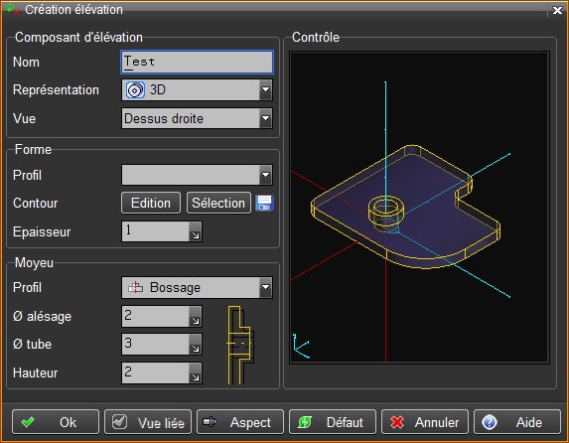The image size is (569, 443).
Task: Toggle the Vue liée option
Action: [148, 422]
